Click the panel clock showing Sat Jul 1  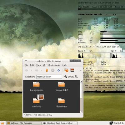point(119,123)
